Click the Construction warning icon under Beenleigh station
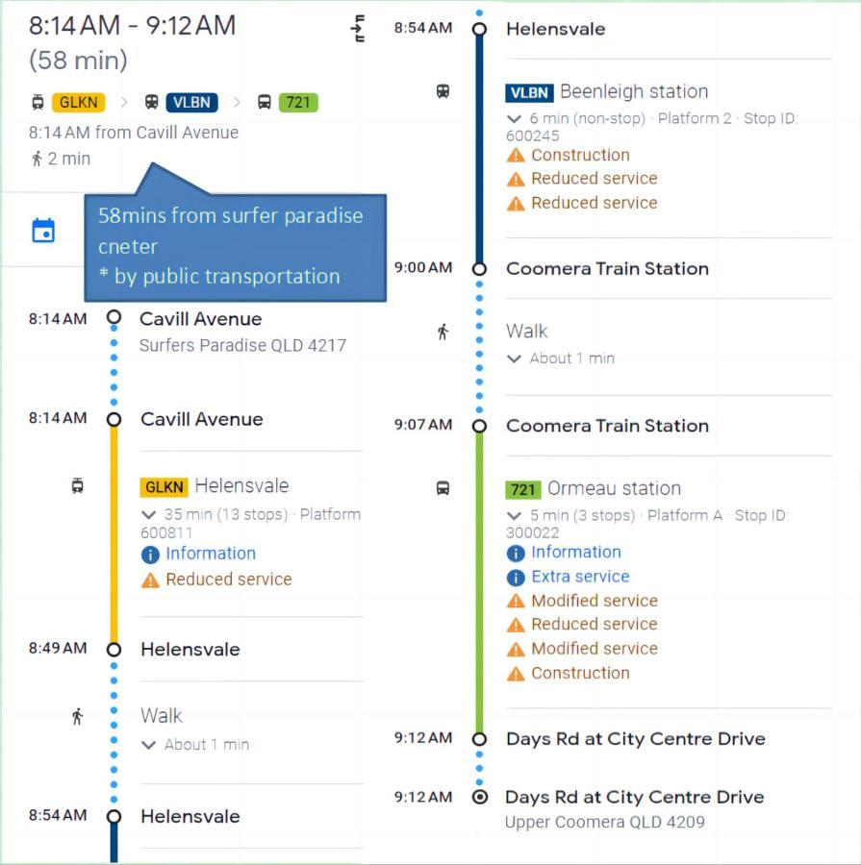861x865 pixels. (x=516, y=156)
